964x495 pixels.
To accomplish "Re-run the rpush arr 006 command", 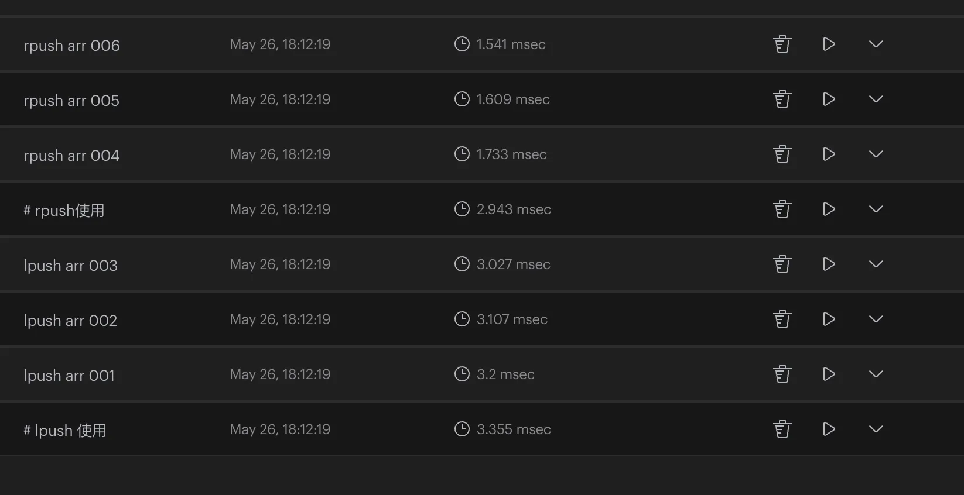I will [x=829, y=44].
